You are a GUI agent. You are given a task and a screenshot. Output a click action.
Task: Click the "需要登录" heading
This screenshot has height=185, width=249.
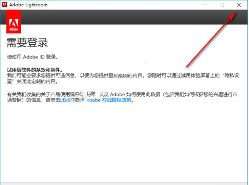point(27,42)
